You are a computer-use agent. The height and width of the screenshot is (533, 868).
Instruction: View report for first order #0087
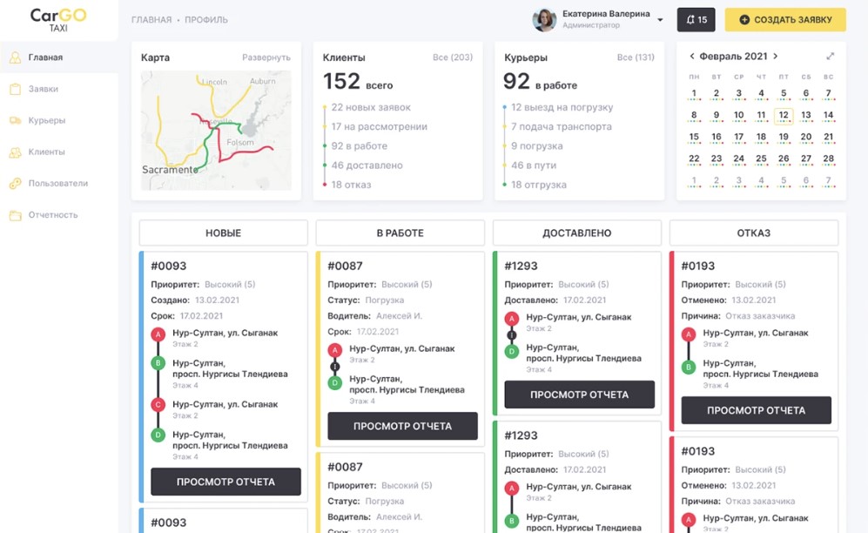[402, 426]
